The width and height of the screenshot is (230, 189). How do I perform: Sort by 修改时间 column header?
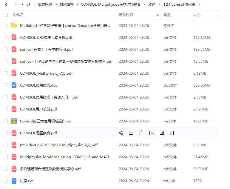(126, 15)
